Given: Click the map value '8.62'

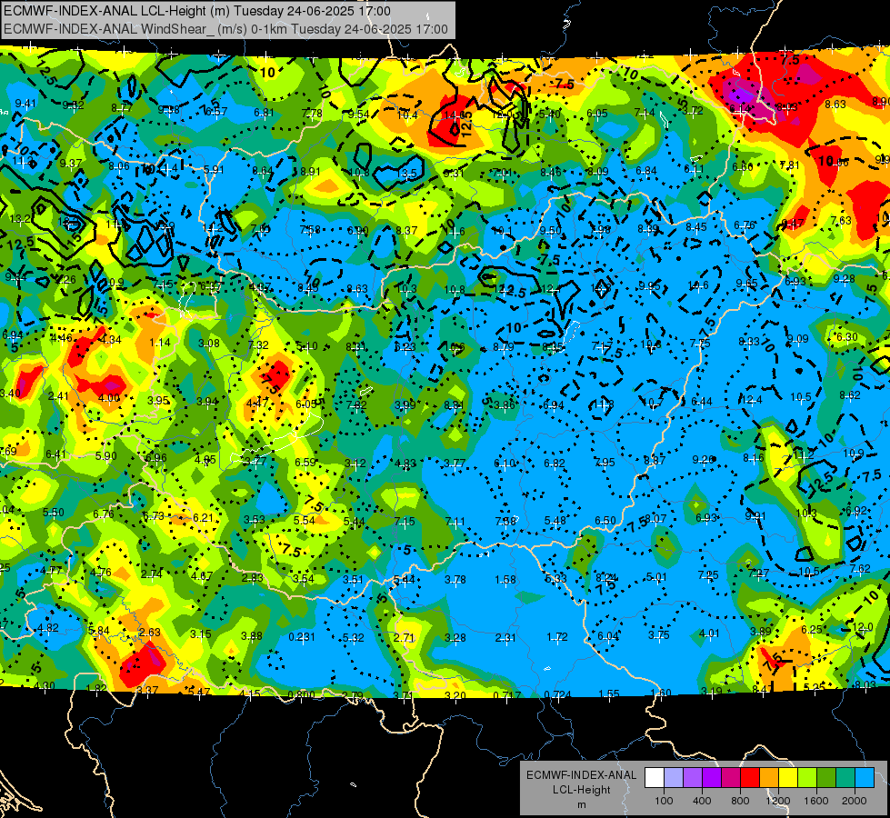Looking at the screenshot, I should pyautogui.click(x=850, y=395).
